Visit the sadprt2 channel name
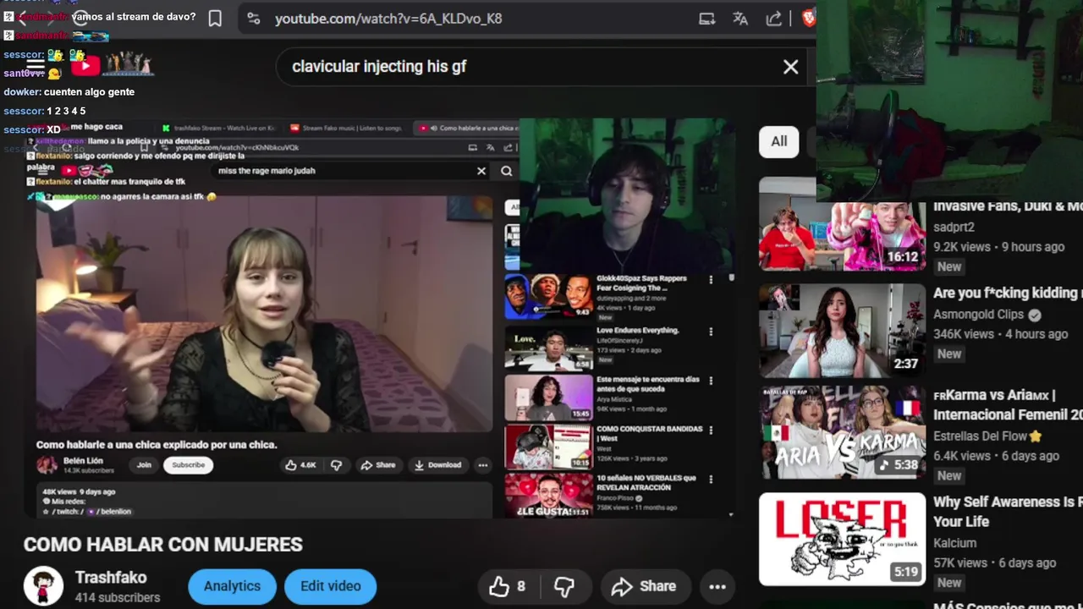The width and height of the screenshot is (1083, 609). (954, 227)
